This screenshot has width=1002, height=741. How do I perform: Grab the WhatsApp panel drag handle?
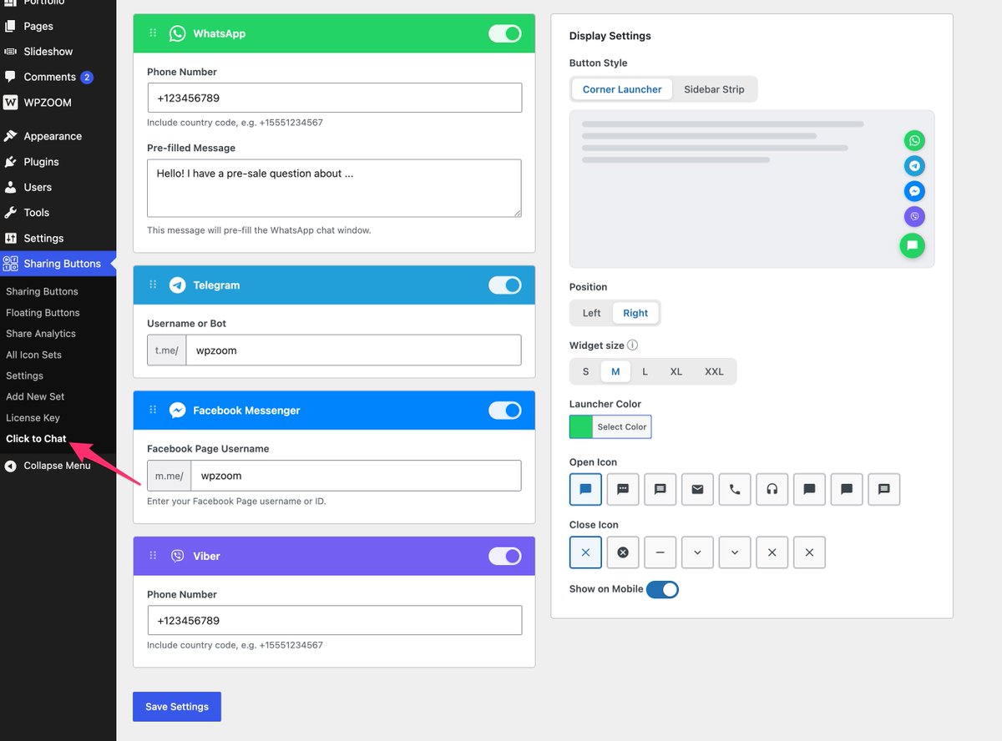coord(153,33)
